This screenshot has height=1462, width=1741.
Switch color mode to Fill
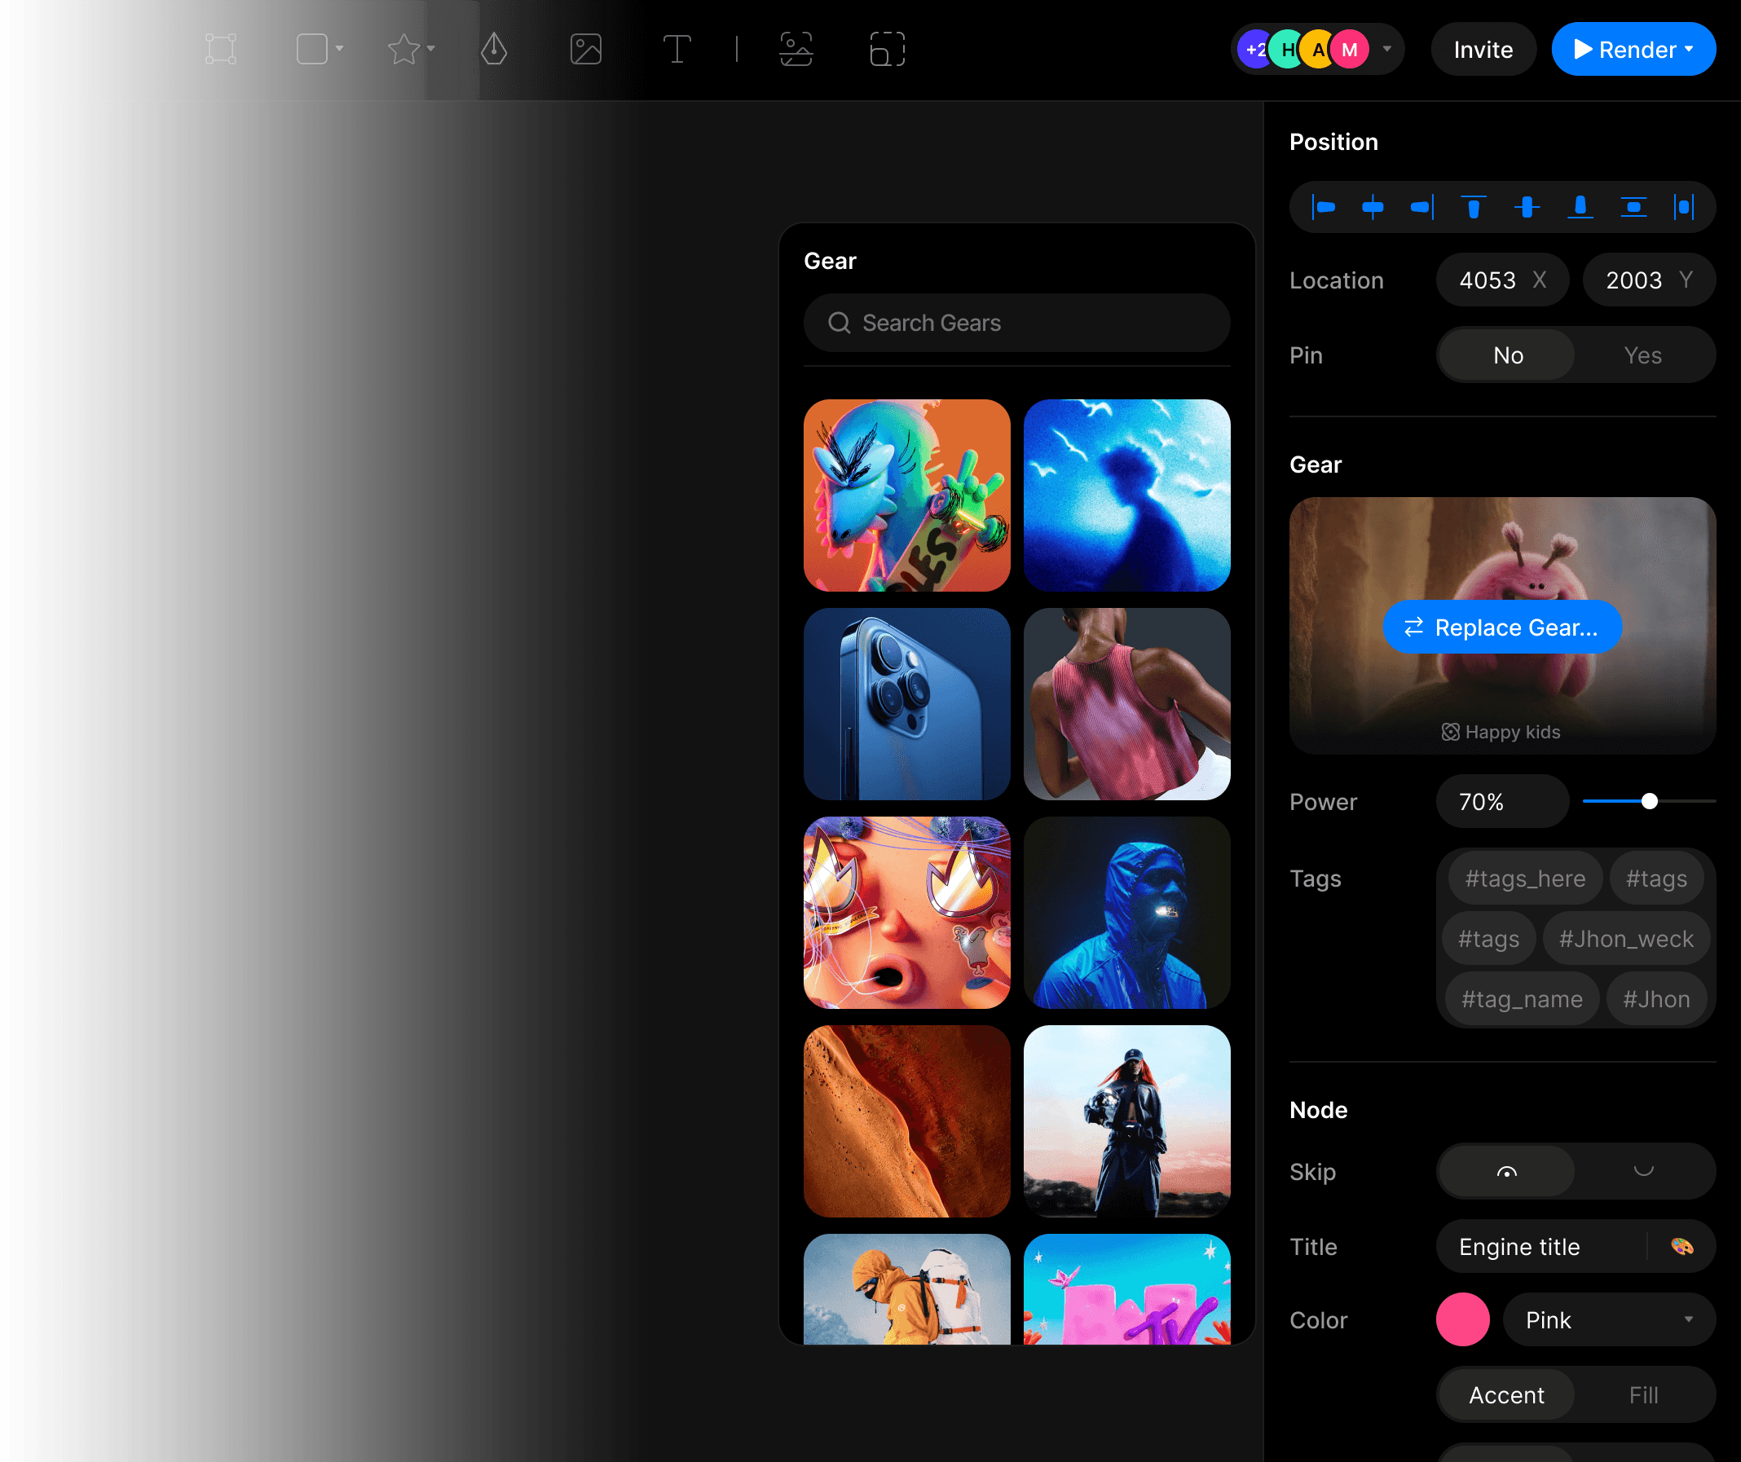tap(1642, 1395)
